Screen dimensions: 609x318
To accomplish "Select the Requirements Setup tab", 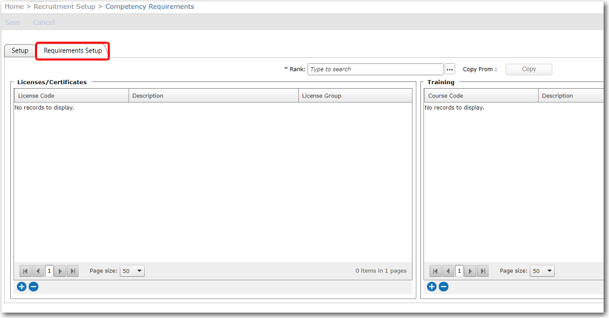I will pyautogui.click(x=73, y=51).
